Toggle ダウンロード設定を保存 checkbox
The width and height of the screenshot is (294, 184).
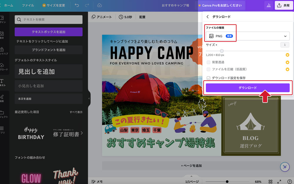click(208, 78)
